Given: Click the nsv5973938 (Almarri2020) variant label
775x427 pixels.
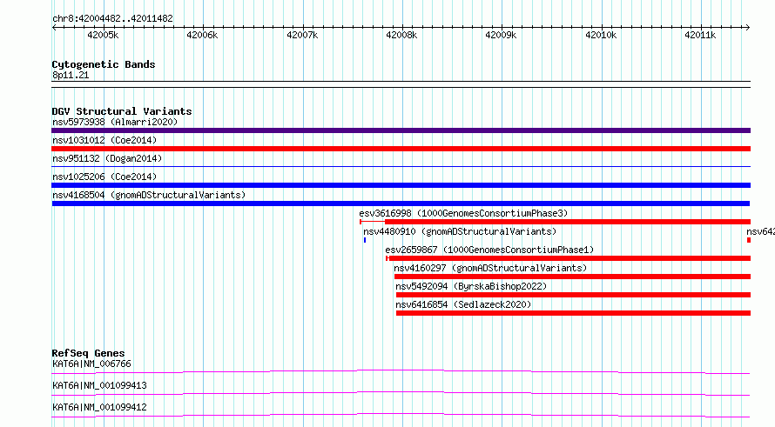Looking at the screenshot, I should [115, 122].
